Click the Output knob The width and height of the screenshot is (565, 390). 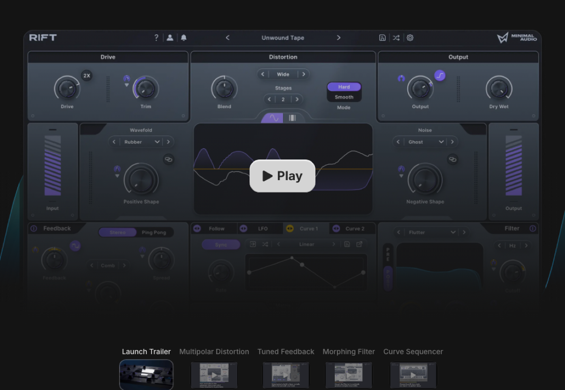click(x=420, y=88)
